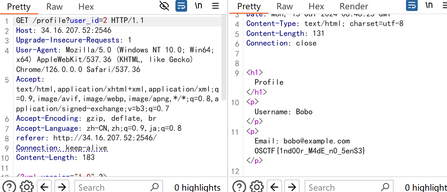Screen dimensions: 447x192
Task: Open request editor settings gear
Action: pos(27,187)
